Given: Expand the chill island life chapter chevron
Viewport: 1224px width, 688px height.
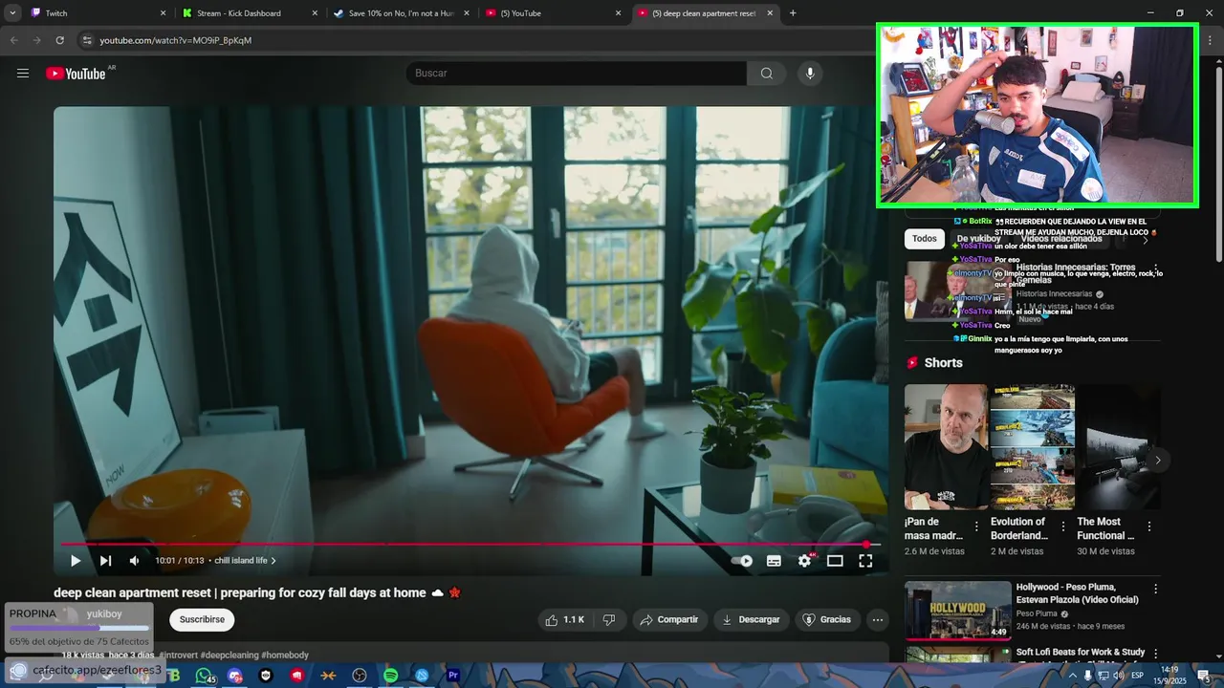Looking at the screenshot, I should tap(273, 561).
